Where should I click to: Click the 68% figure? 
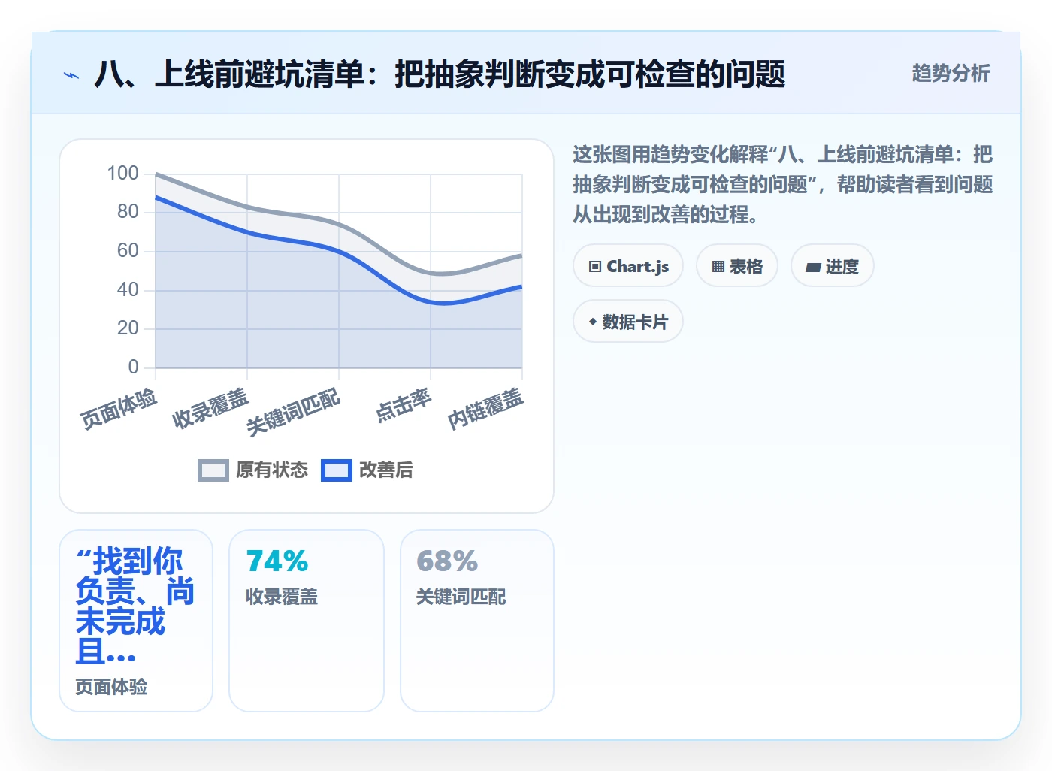447,561
